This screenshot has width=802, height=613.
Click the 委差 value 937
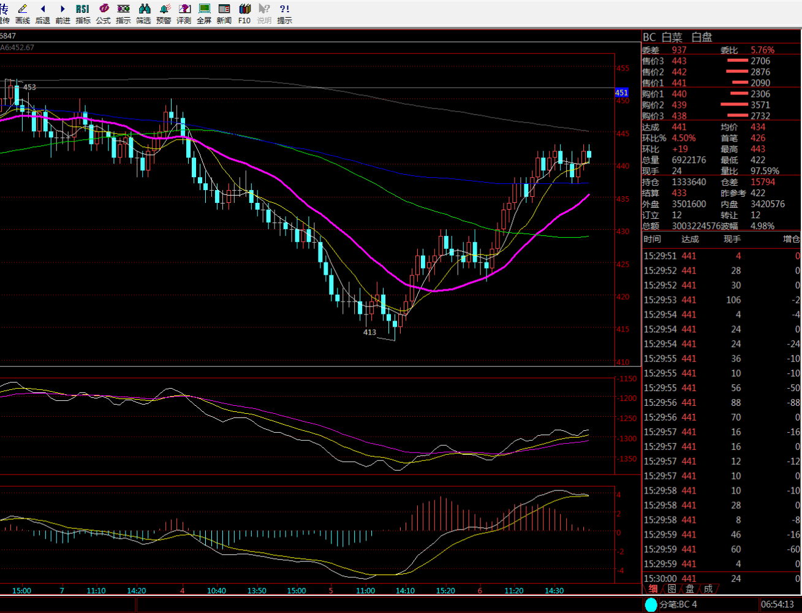(679, 50)
